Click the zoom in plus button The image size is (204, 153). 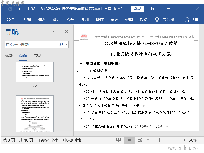[184, 140]
